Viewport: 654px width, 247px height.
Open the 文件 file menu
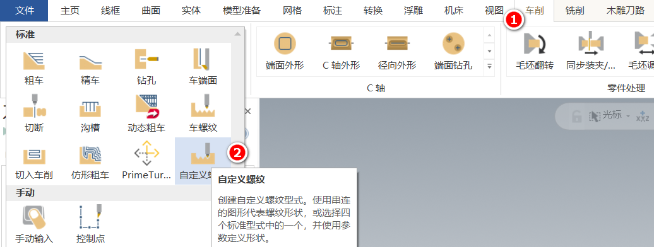[24, 11]
